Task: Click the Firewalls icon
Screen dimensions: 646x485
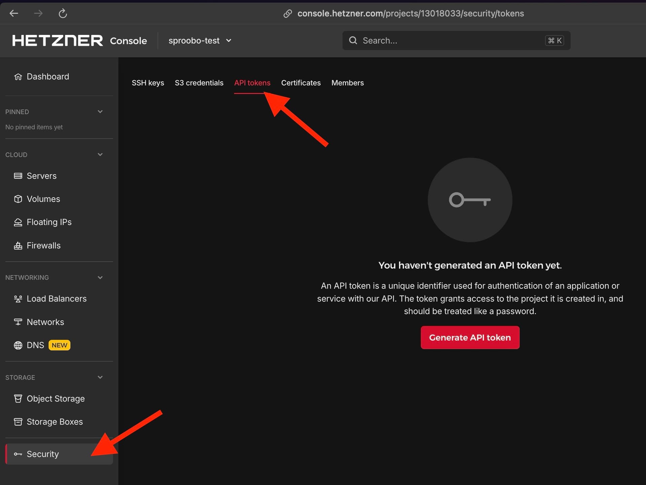Action: coord(18,246)
